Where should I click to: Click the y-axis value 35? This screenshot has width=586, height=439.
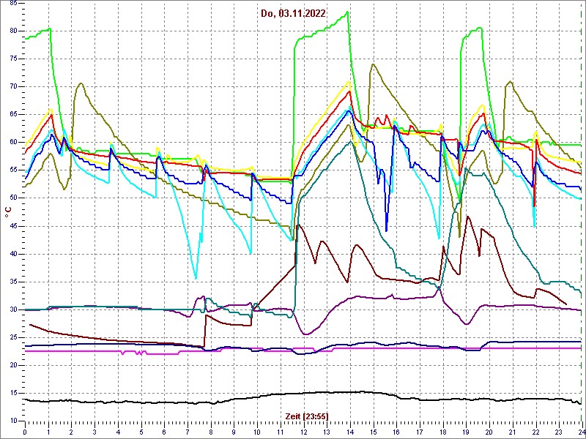point(12,282)
